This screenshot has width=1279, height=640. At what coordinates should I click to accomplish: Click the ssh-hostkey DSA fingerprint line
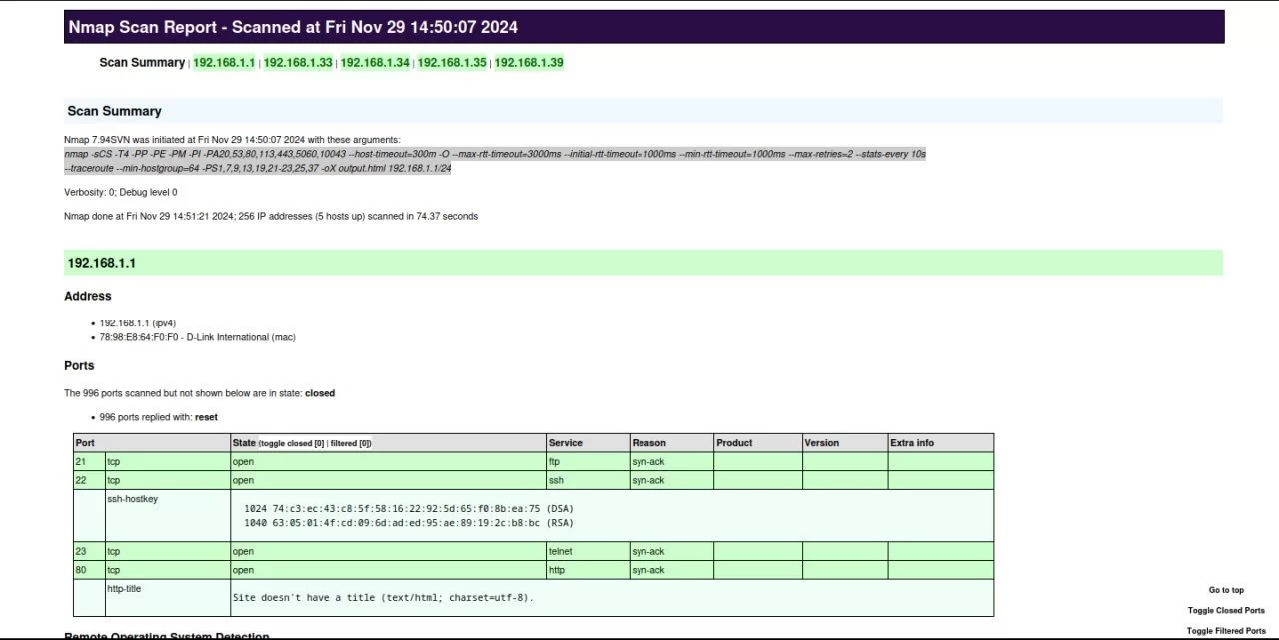click(x=408, y=508)
